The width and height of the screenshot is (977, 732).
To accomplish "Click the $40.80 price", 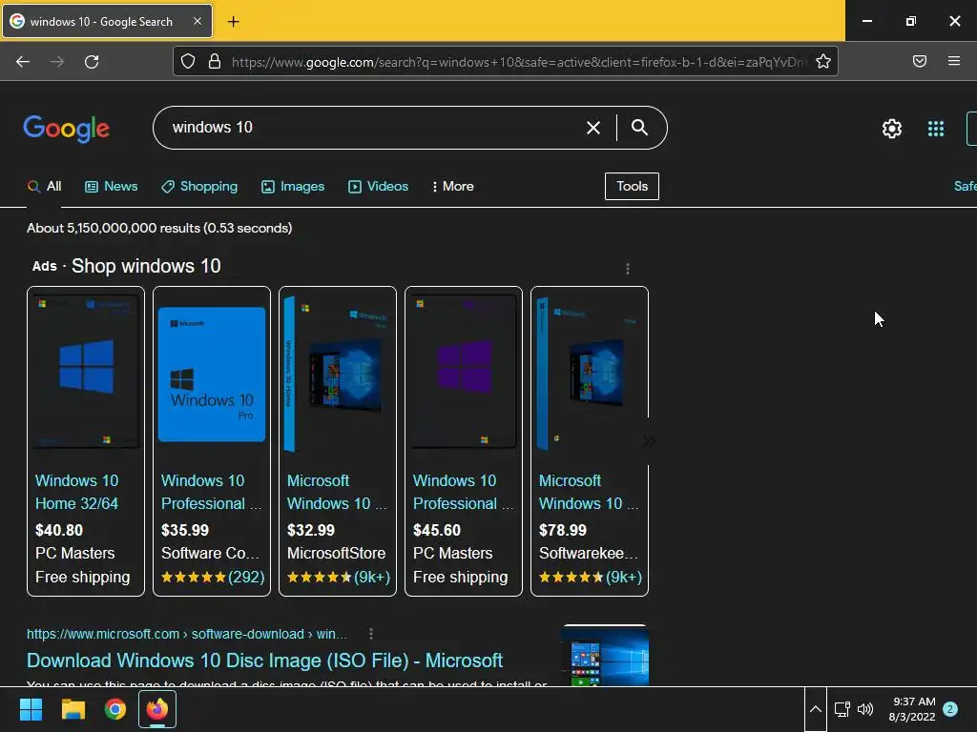I will point(59,530).
